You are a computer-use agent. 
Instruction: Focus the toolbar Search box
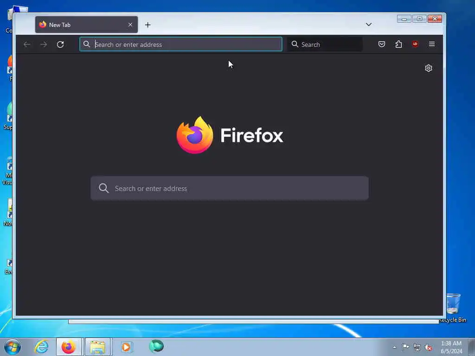325,44
